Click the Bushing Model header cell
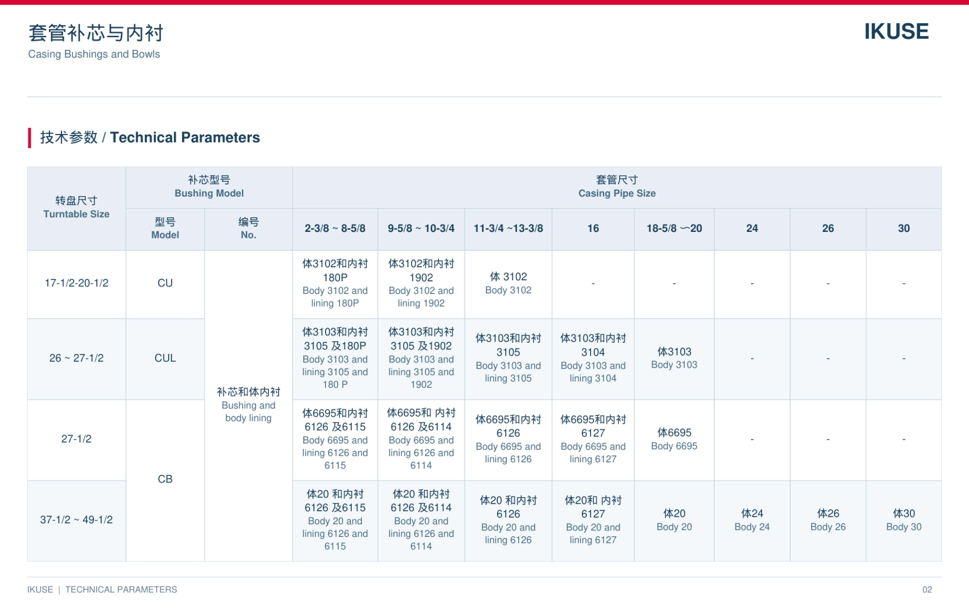The height and width of the screenshot is (610, 969). [x=209, y=187]
